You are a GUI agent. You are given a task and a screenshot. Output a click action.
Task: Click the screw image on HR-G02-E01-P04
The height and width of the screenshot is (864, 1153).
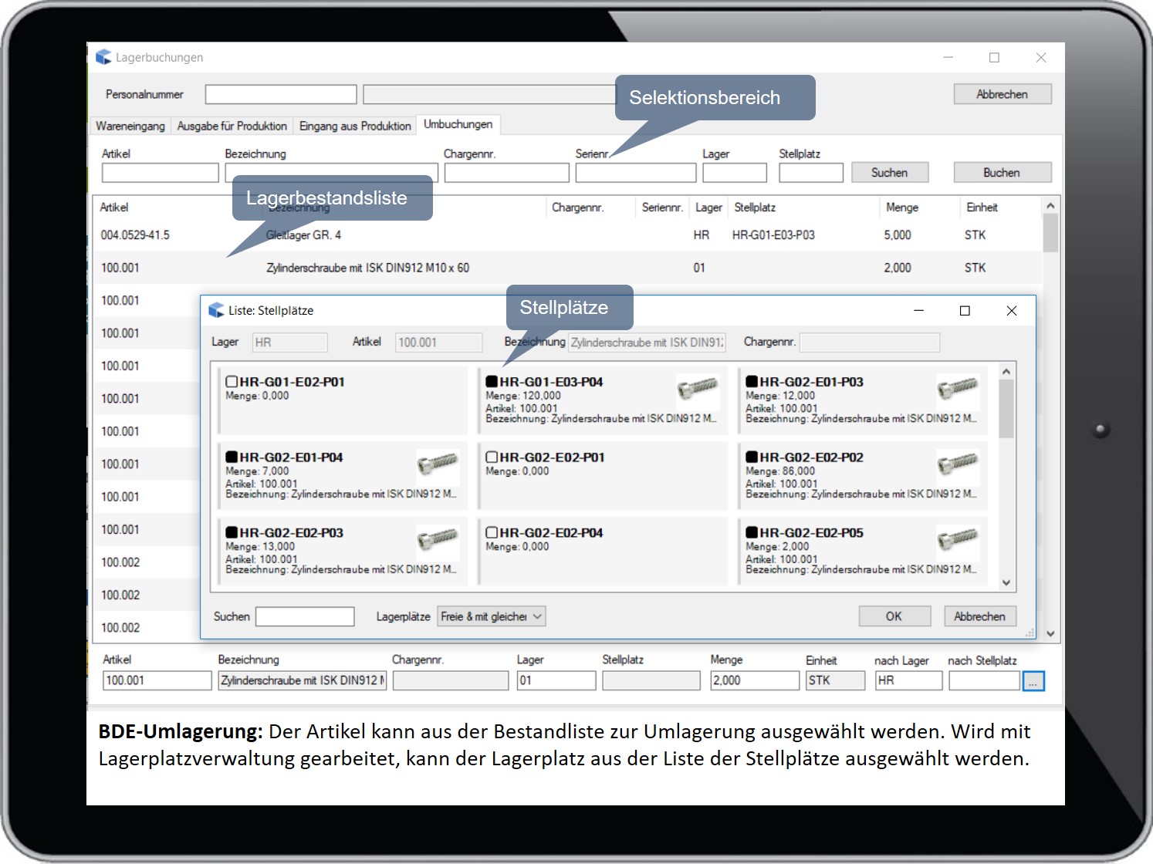point(438,463)
